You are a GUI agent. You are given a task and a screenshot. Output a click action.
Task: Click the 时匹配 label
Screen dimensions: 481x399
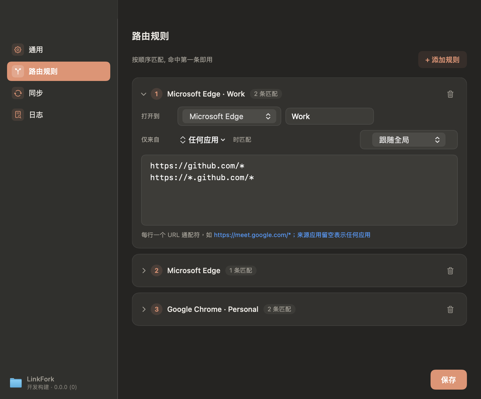(242, 140)
